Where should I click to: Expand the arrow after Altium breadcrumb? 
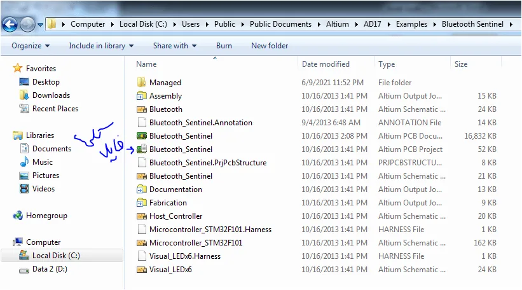tap(356, 24)
